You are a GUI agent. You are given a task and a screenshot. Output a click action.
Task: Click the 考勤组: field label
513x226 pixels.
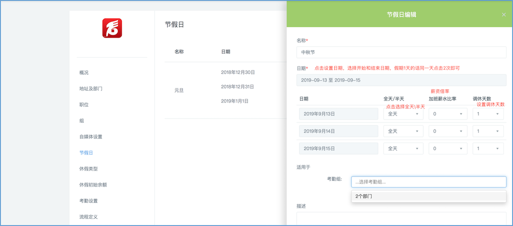[x=334, y=179]
